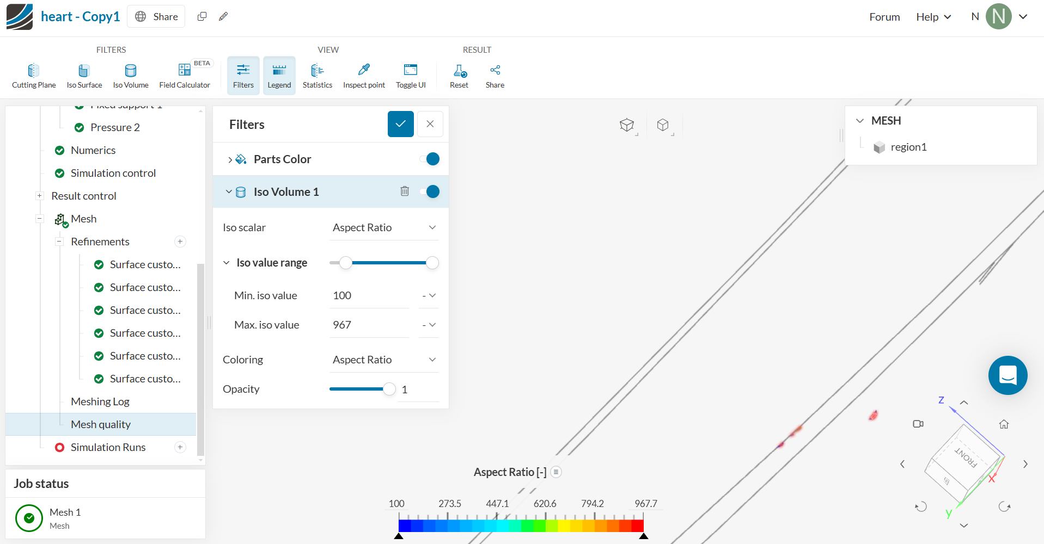
Task: Open the second view cube menu
Action: pyautogui.click(x=664, y=126)
